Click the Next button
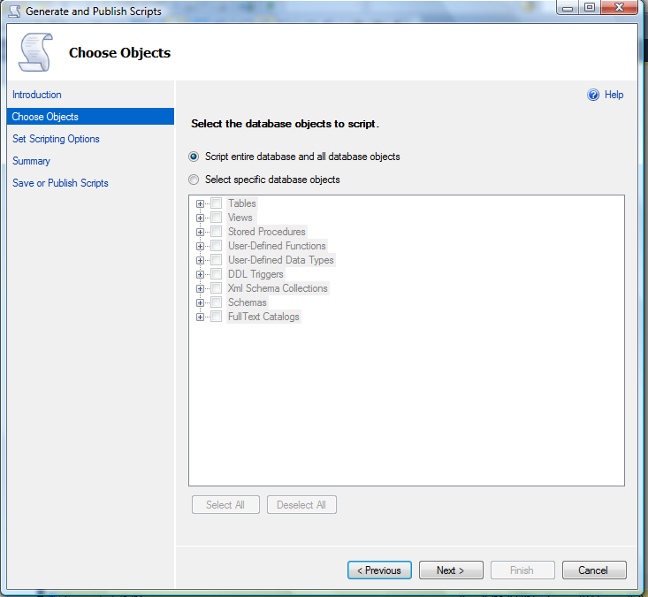This screenshot has height=597, width=648. (x=451, y=570)
